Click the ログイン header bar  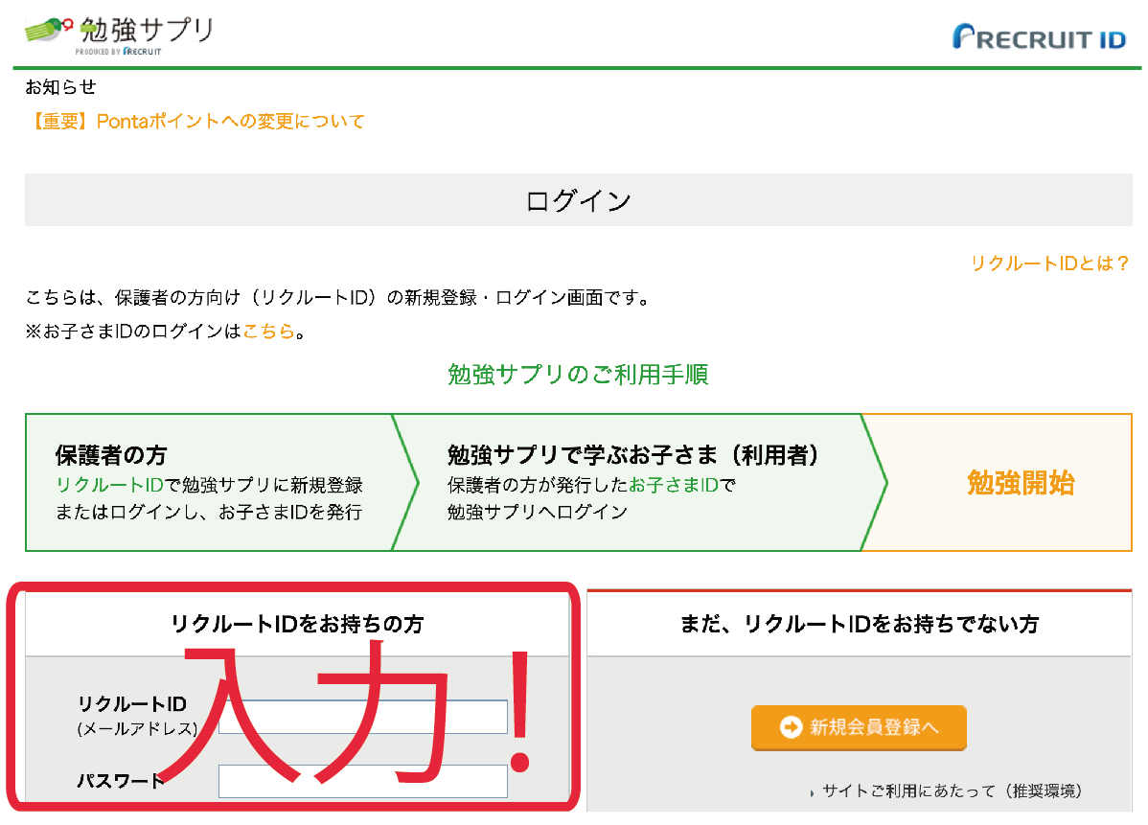579,200
